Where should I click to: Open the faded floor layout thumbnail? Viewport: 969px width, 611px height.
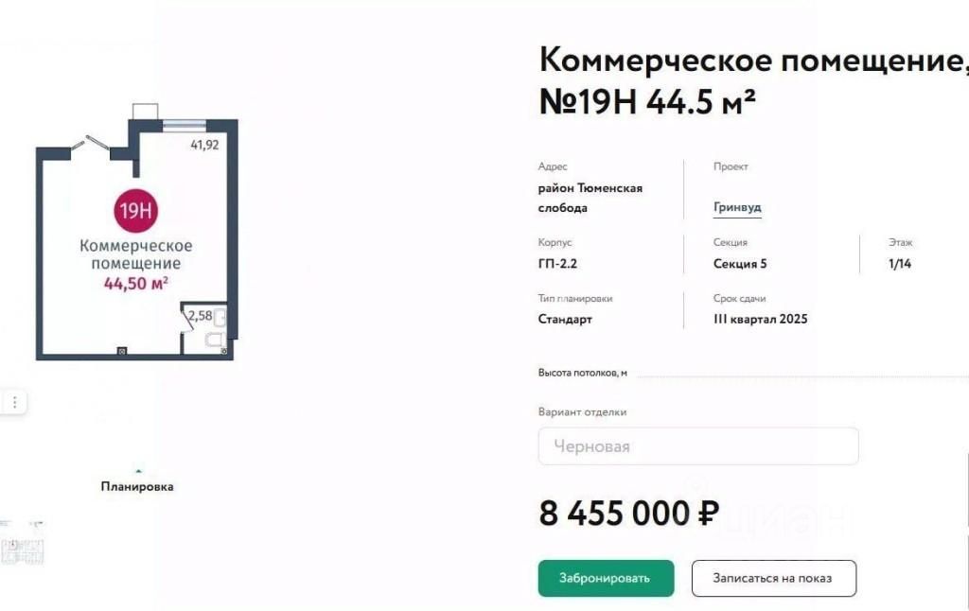point(23,545)
